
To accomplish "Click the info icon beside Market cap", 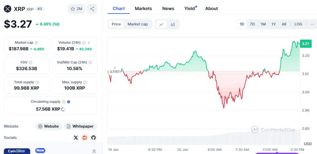I will tap(37, 42).
